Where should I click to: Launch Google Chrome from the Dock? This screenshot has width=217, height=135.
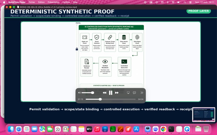point(163,129)
